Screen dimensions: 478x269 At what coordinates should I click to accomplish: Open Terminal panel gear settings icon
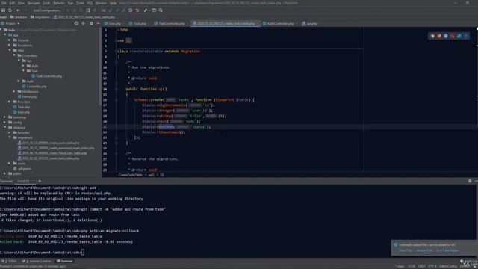coord(470,181)
